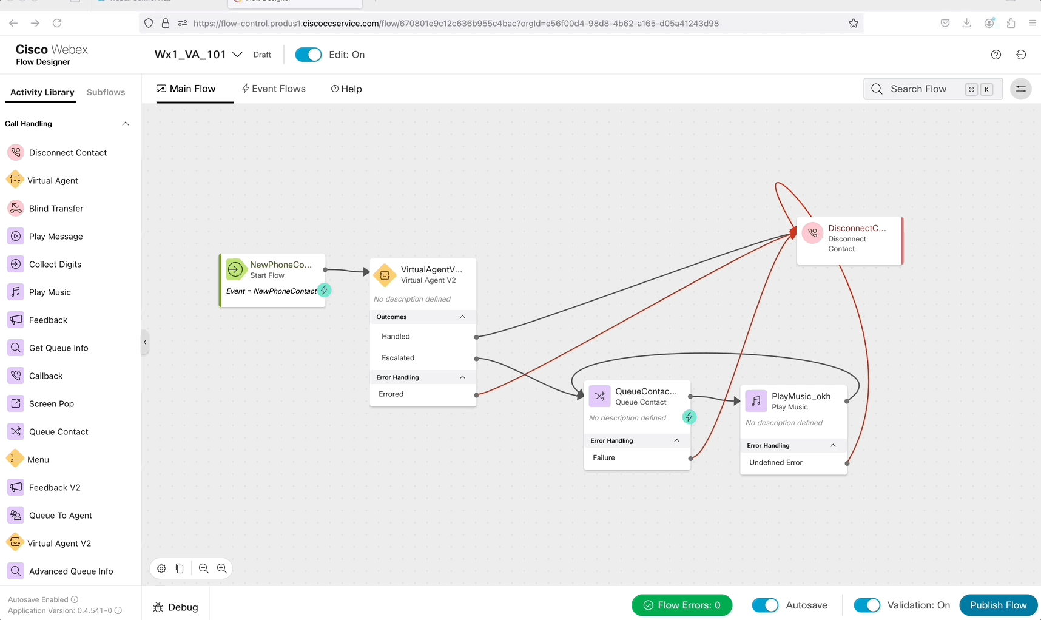Click the Search Flow input field
The width and height of the screenshot is (1041, 620).
point(918,89)
